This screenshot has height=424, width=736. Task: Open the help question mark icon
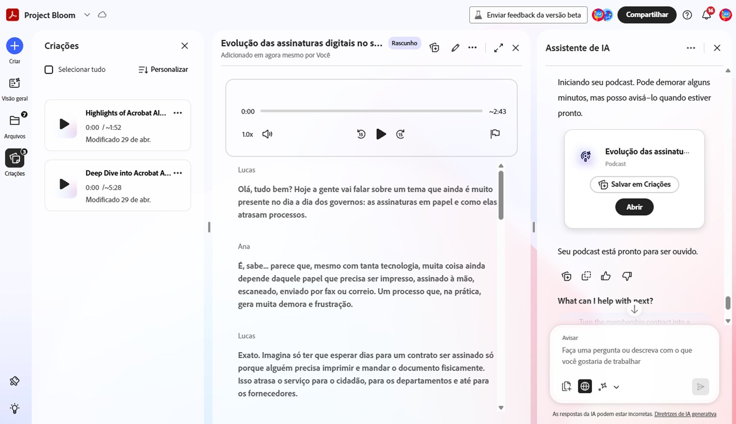(687, 15)
